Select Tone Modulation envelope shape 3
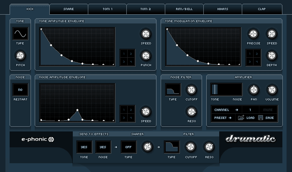292x172 pixels. [x=250, y=62]
